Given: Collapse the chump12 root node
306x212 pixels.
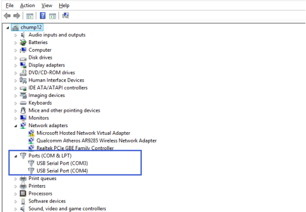Looking at the screenshot, I should point(8,28).
